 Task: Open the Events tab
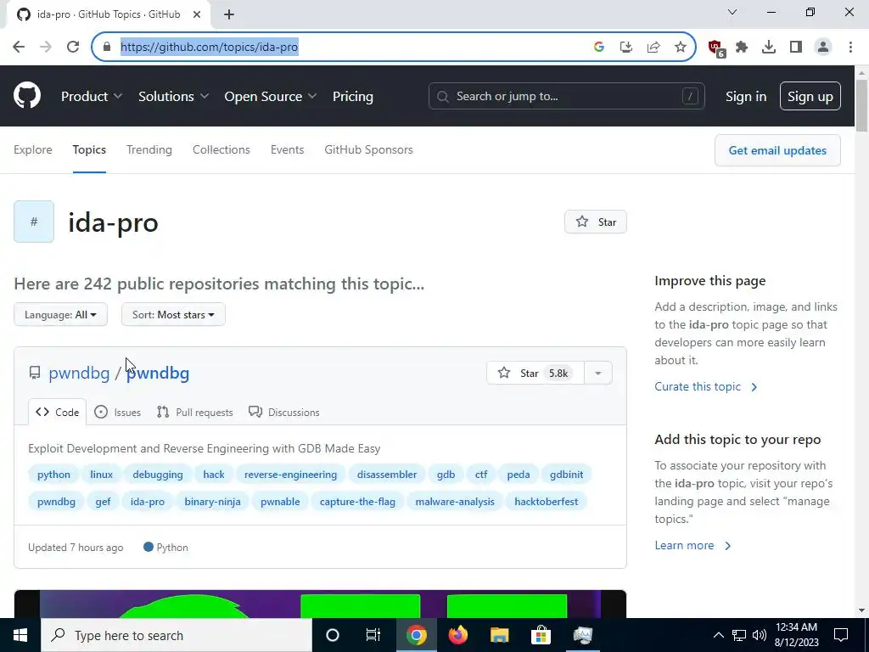click(x=287, y=149)
